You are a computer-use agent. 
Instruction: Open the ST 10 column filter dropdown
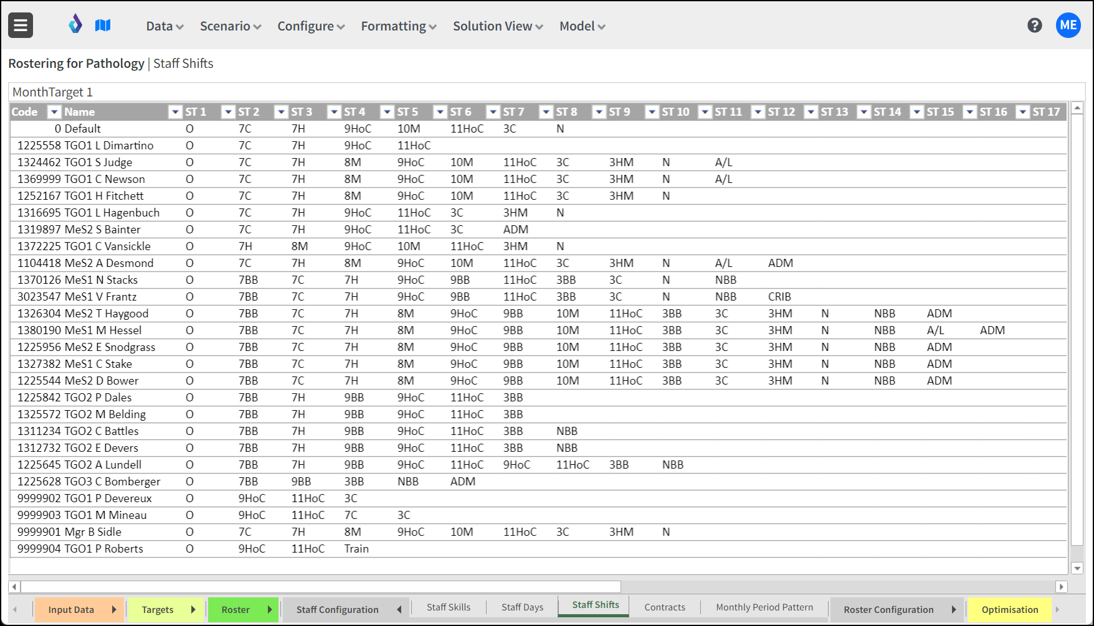point(705,112)
